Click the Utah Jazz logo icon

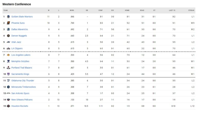[9, 42]
